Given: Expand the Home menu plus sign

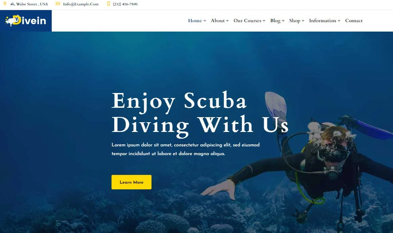Looking at the screenshot, I should click(205, 21).
